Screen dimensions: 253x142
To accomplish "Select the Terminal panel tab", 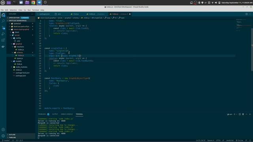I will coord(79,114).
